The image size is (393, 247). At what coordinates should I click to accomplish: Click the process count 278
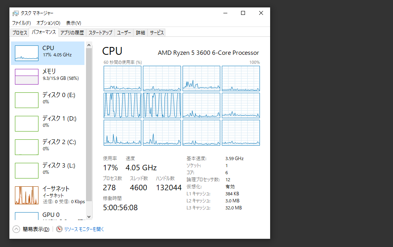point(109,188)
